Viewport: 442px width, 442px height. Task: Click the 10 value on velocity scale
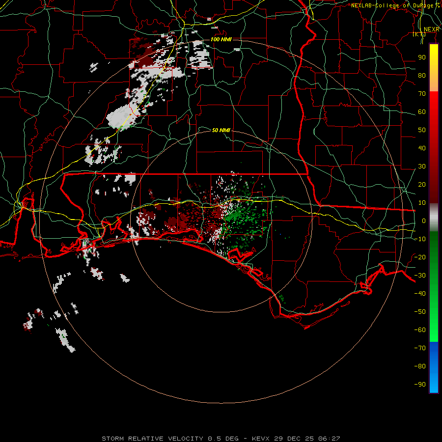(x=422, y=203)
